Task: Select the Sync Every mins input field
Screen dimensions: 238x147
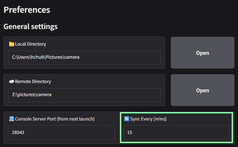Action: (x=176, y=133)
